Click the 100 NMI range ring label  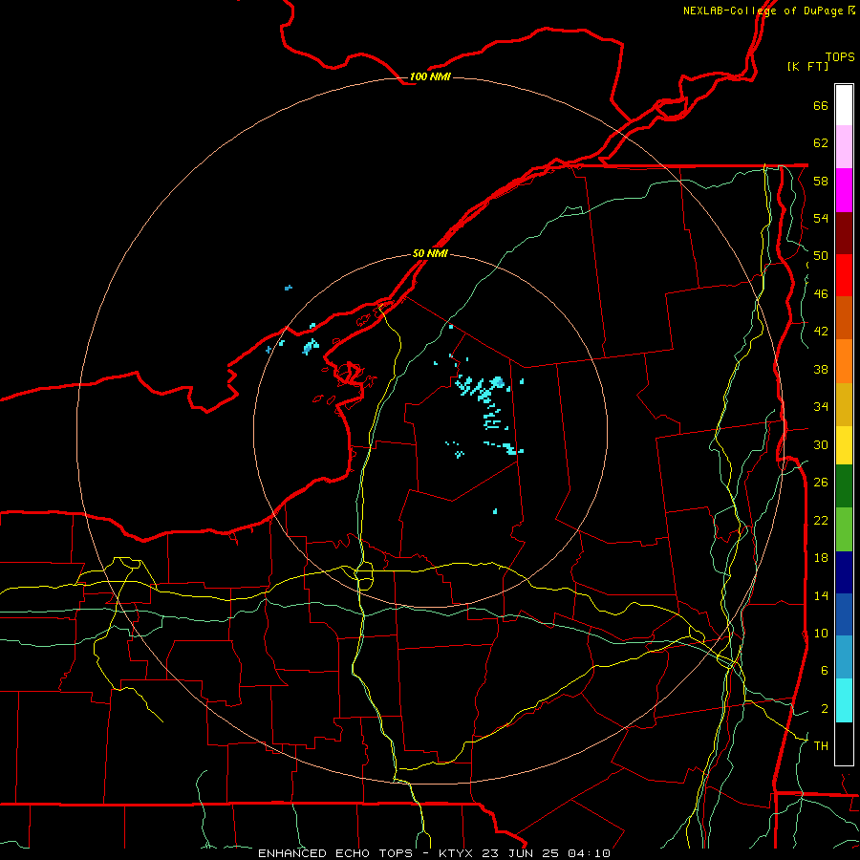point(430,76)
